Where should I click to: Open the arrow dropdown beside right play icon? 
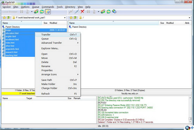(x=99, y=12)
